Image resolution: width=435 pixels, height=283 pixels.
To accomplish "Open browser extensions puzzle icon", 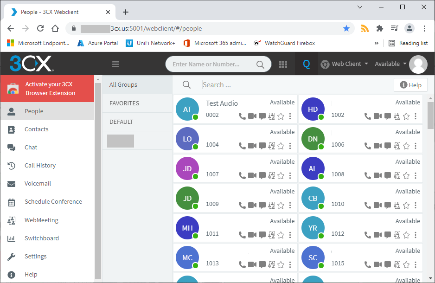I will pyautogui.click(x=379, y=28).
